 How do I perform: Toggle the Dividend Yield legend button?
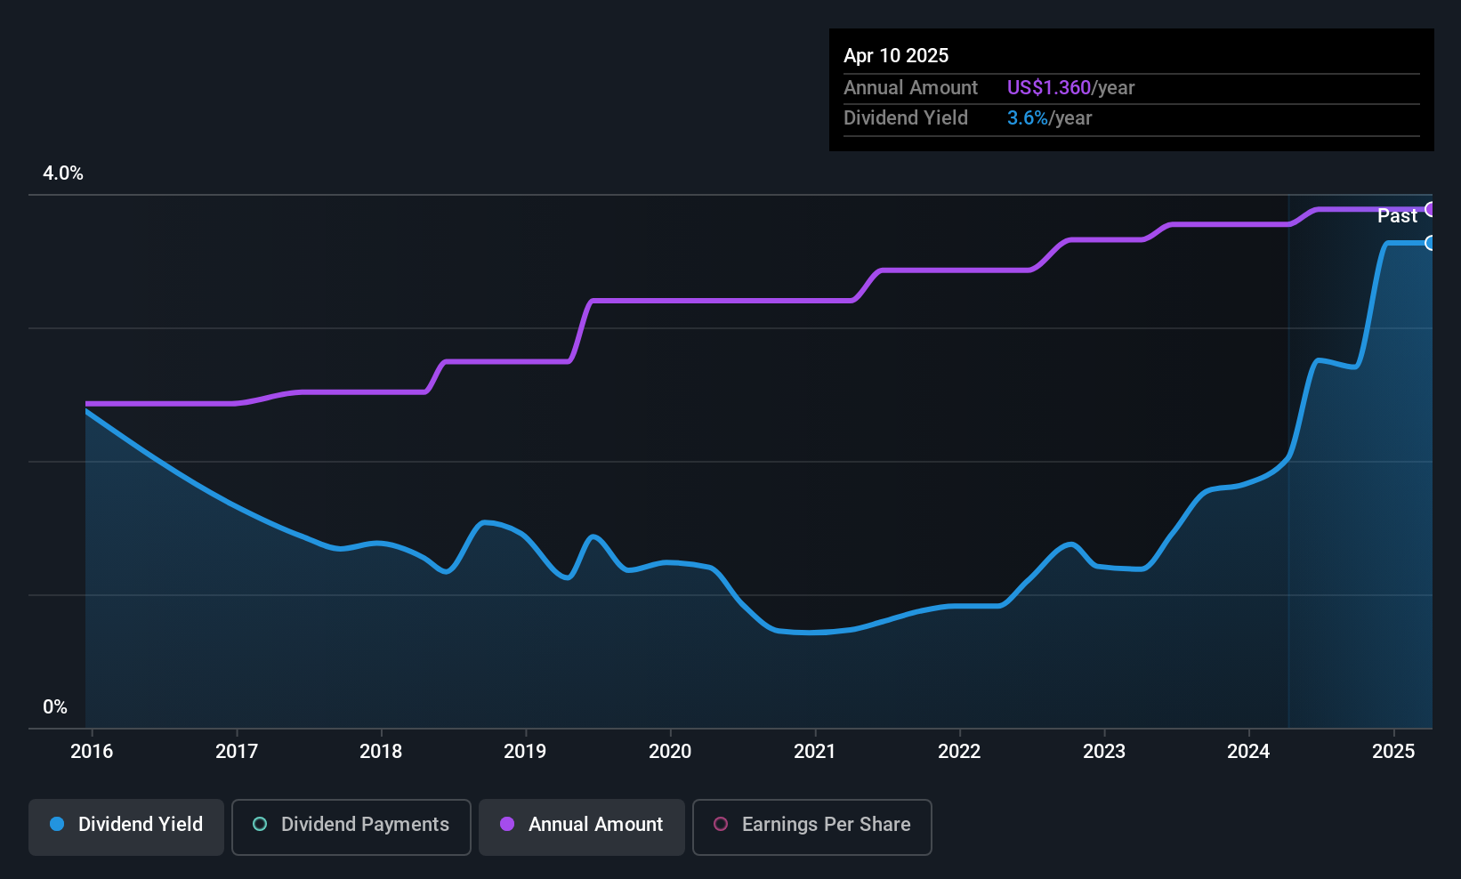pyautogui.click(x=126, y=825)
